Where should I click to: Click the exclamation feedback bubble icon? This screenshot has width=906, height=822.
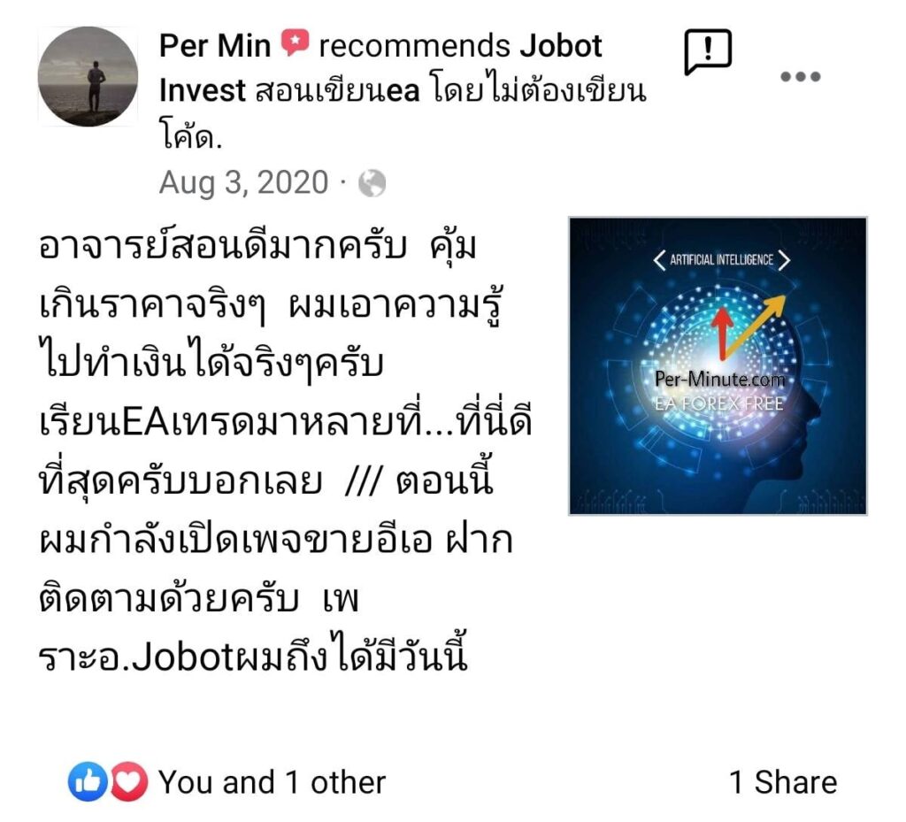[708, 52]
